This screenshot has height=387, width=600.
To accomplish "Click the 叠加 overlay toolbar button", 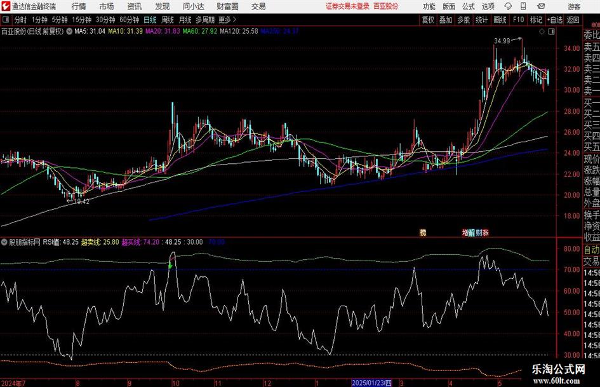I will [446, 20].
